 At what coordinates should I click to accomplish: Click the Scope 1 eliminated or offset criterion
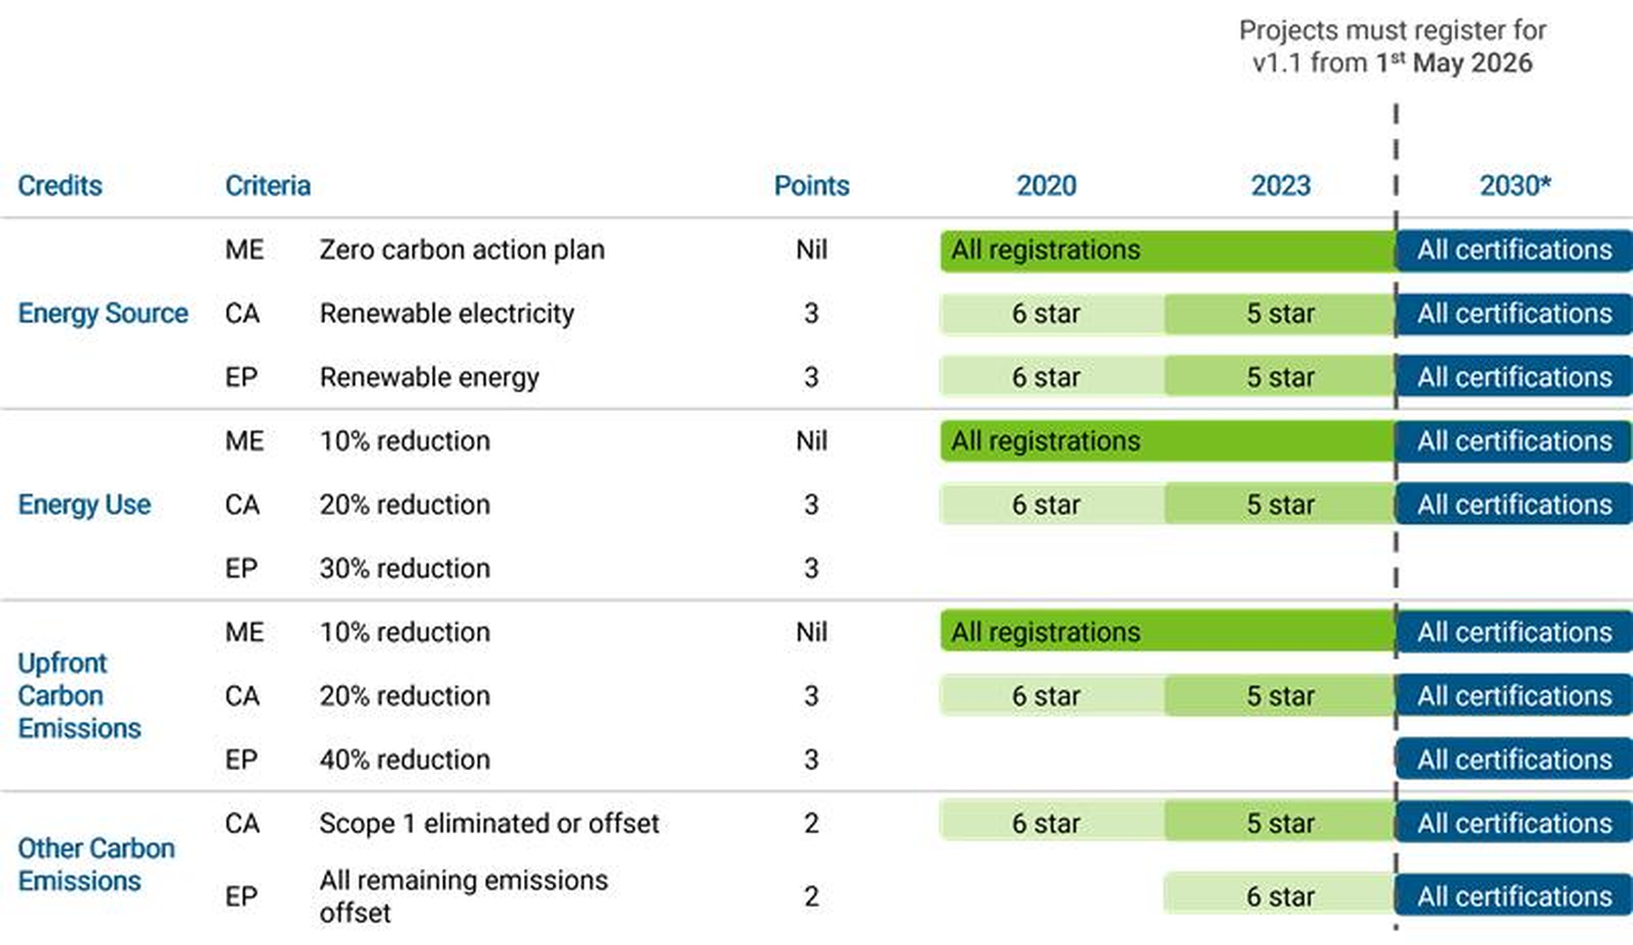[489, 824]
